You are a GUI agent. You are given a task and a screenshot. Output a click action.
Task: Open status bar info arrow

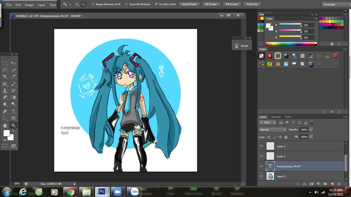[x=74, y=184]
